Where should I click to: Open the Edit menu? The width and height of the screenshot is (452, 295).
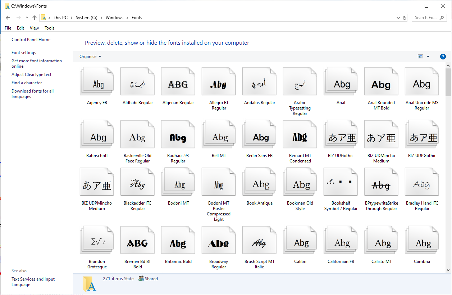20,28
